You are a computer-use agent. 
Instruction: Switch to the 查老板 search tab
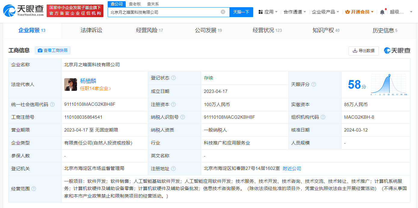135,4
